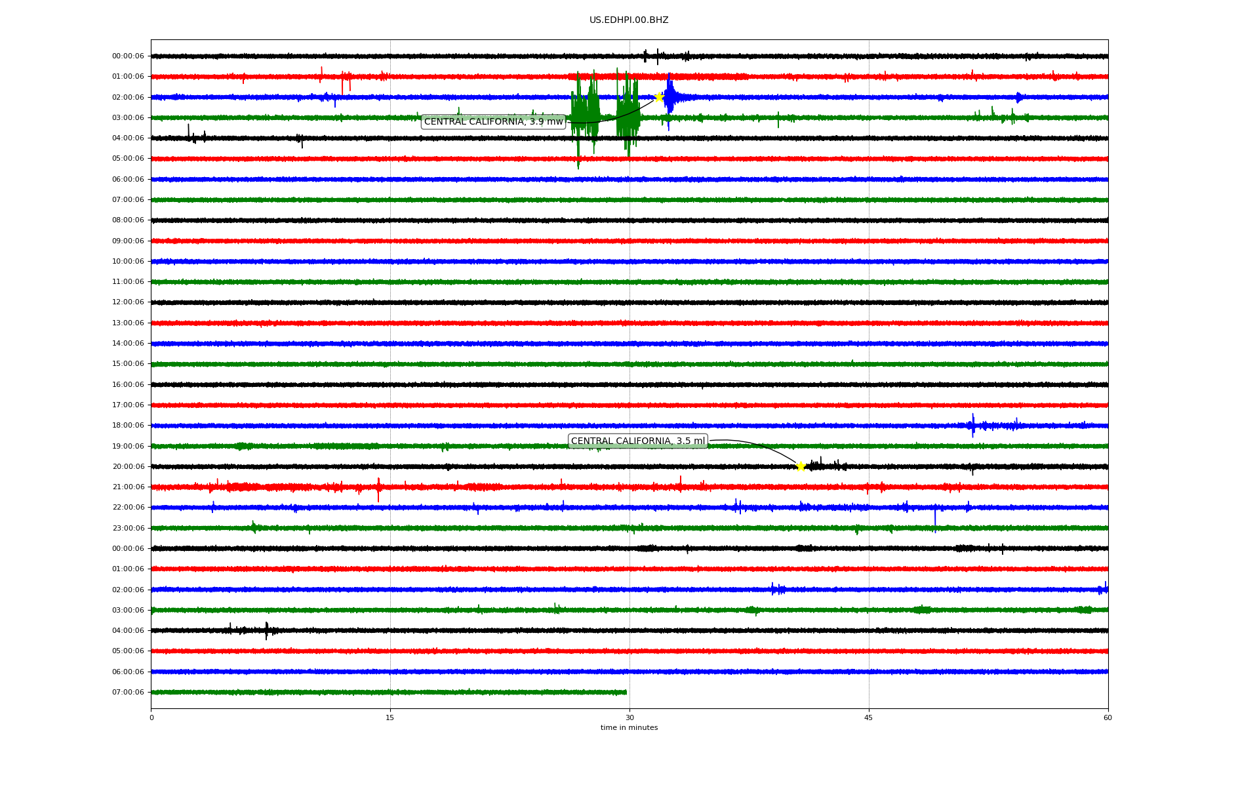Screen dimensions: 1259x787
Task: Click the CENTRAL CALIFORNIA, 3.5 ml label
Action: (x=637, y=441)
